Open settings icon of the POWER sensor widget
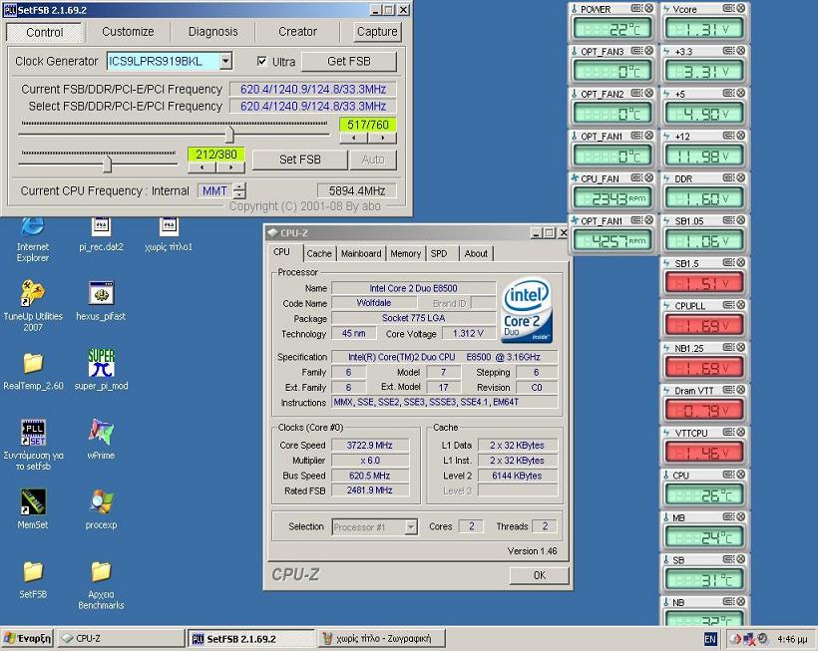The height and width of the screenshot is (651, 818). [x=636, y=8]
